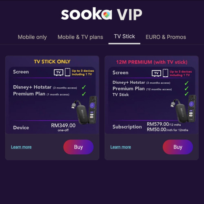Click the TV icon in TV Stick Only card

[x=58, y=73]
